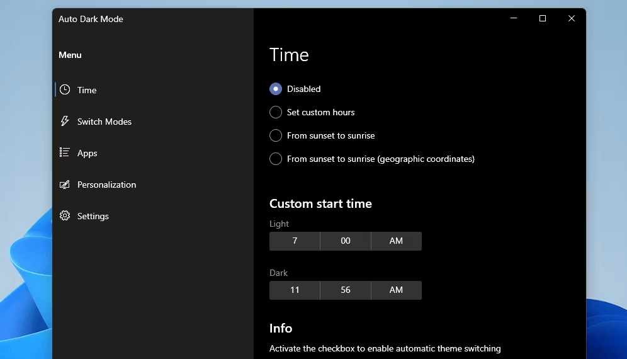Open Light start hour picker showing 7
The width and height of the screenshot is (627, 359).
point(295,241)
